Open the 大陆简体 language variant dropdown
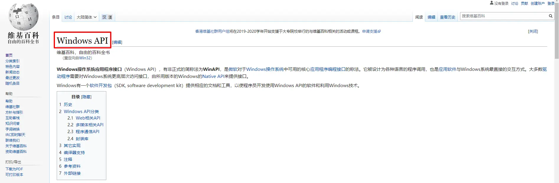This screenshot has height=183, width=559. pos(87,17)
